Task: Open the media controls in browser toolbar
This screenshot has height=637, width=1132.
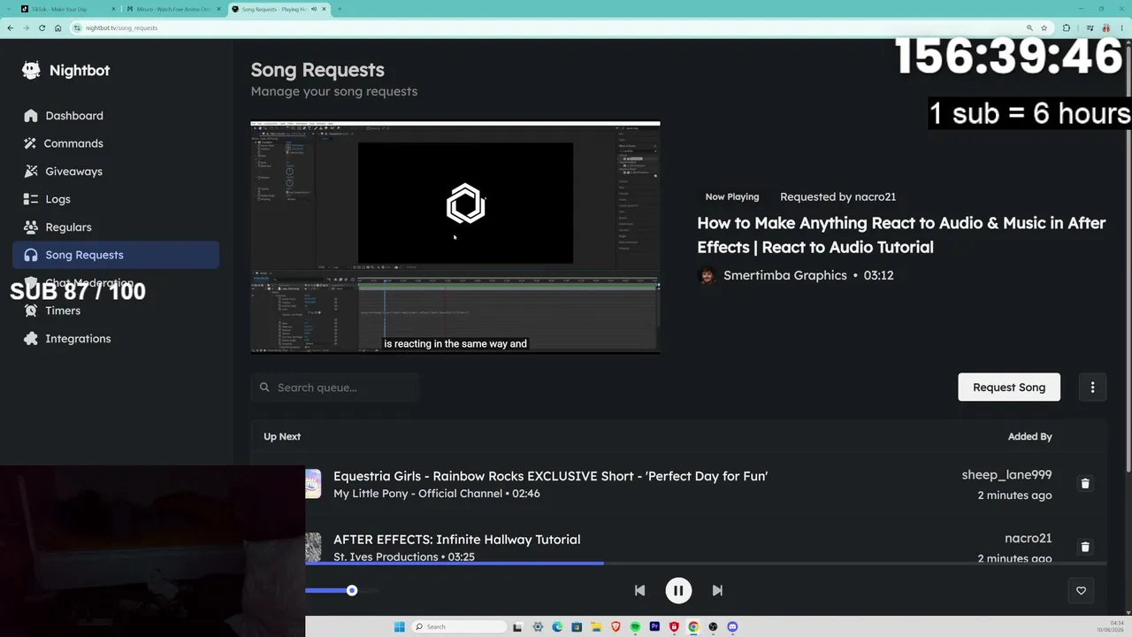Action: click(1090, 27)
